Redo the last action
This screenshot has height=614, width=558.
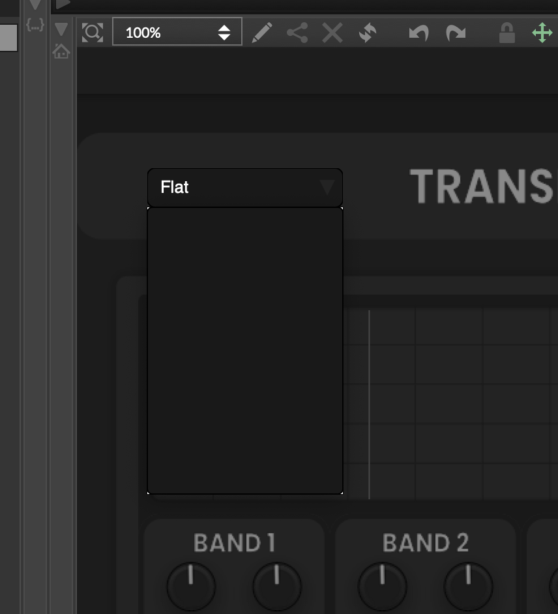(456, 33)
